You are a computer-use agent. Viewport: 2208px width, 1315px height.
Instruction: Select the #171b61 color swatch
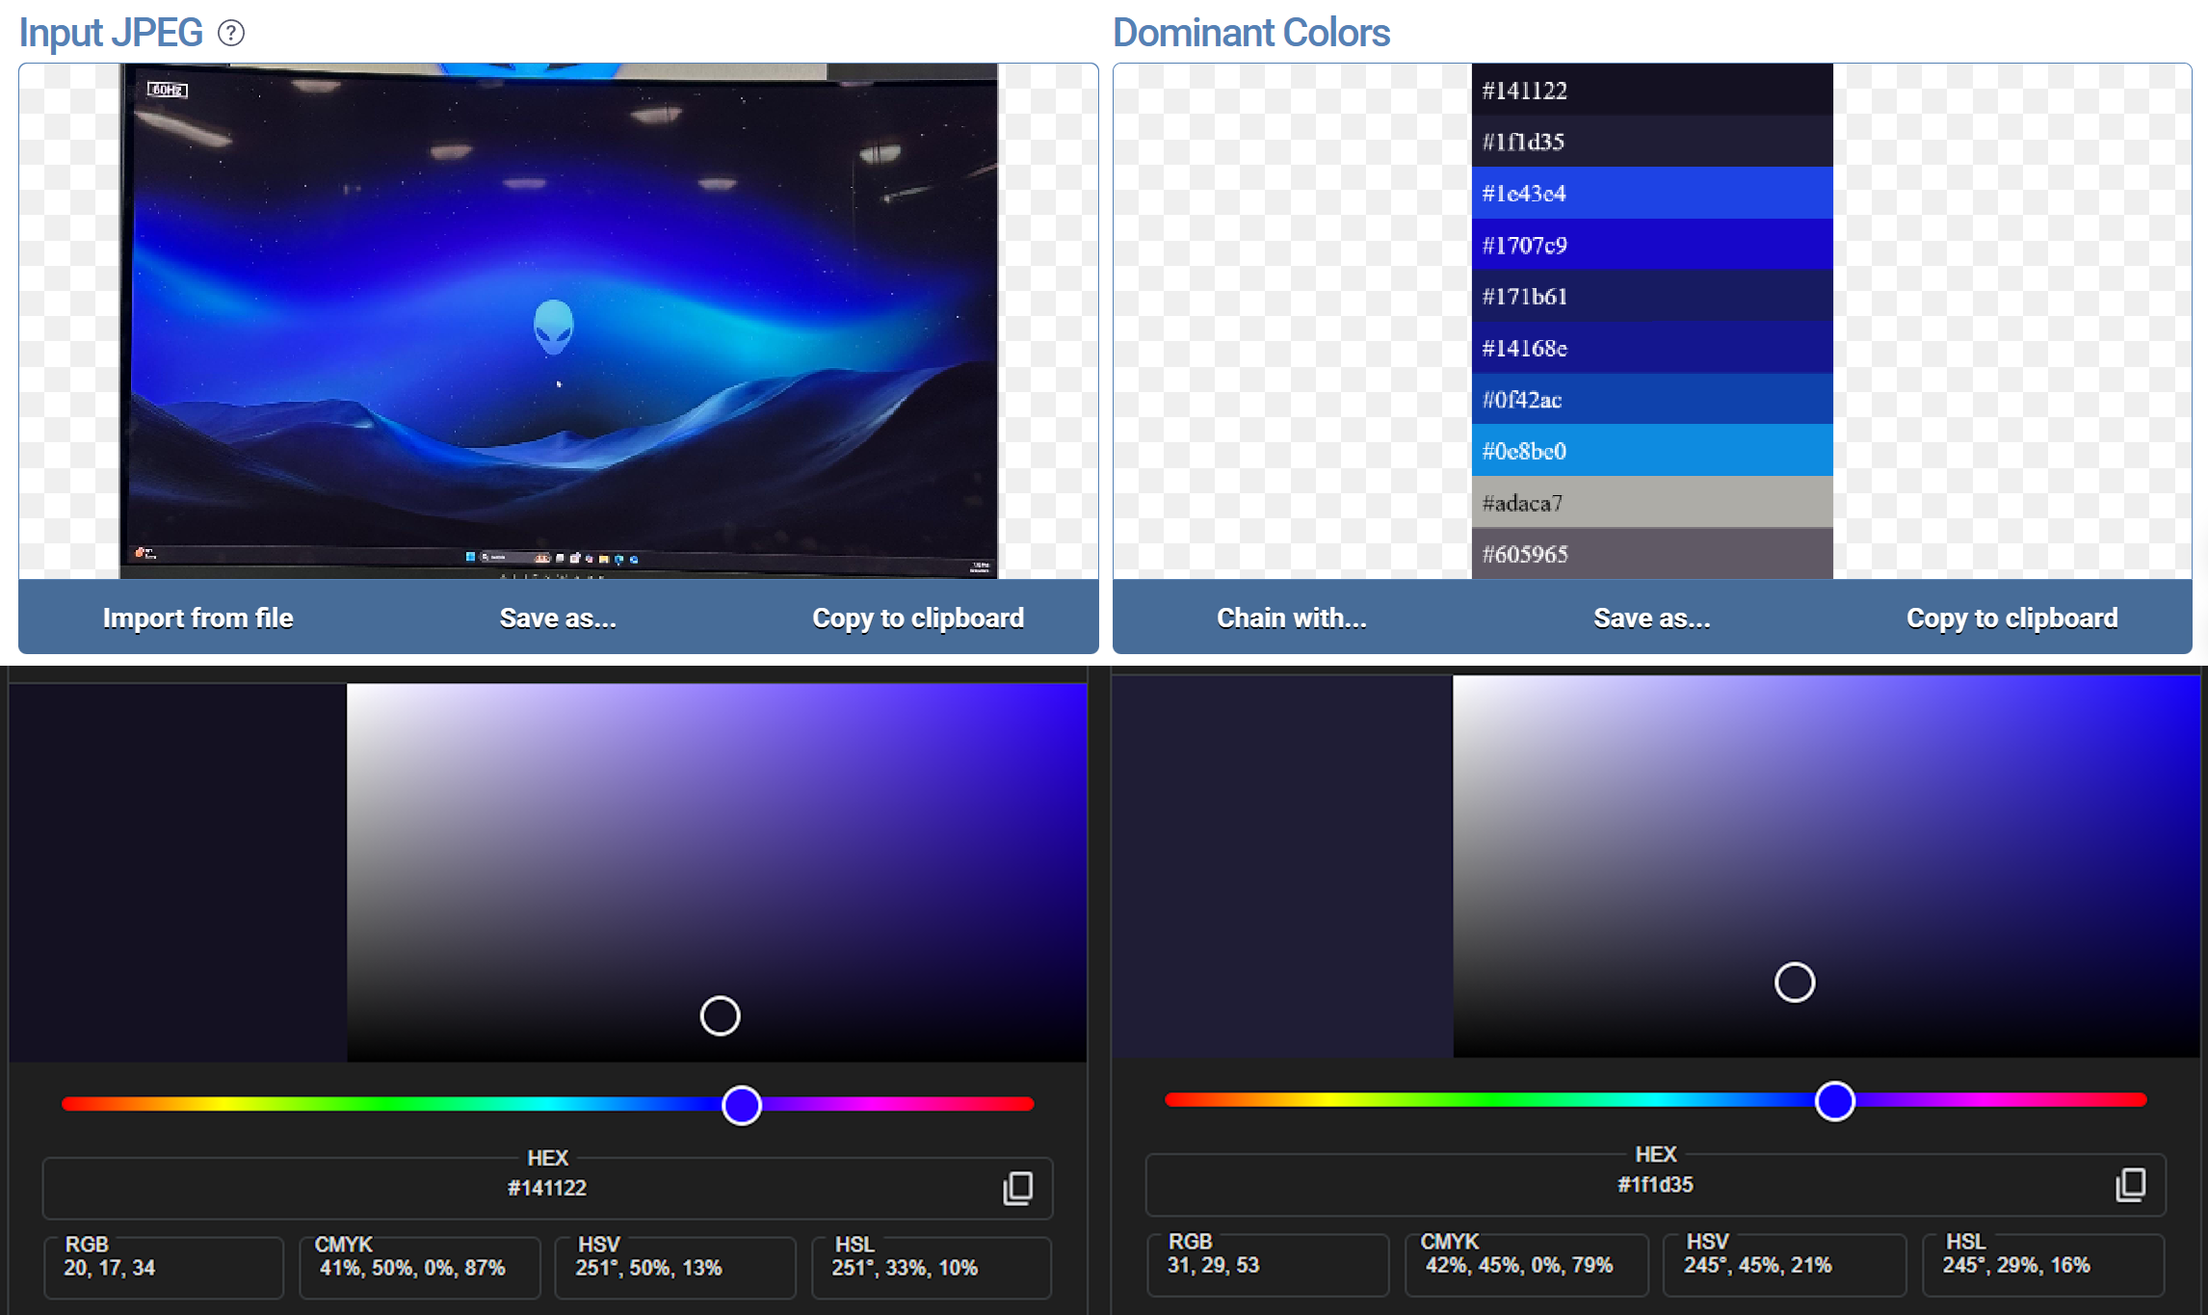[1652, 296]
